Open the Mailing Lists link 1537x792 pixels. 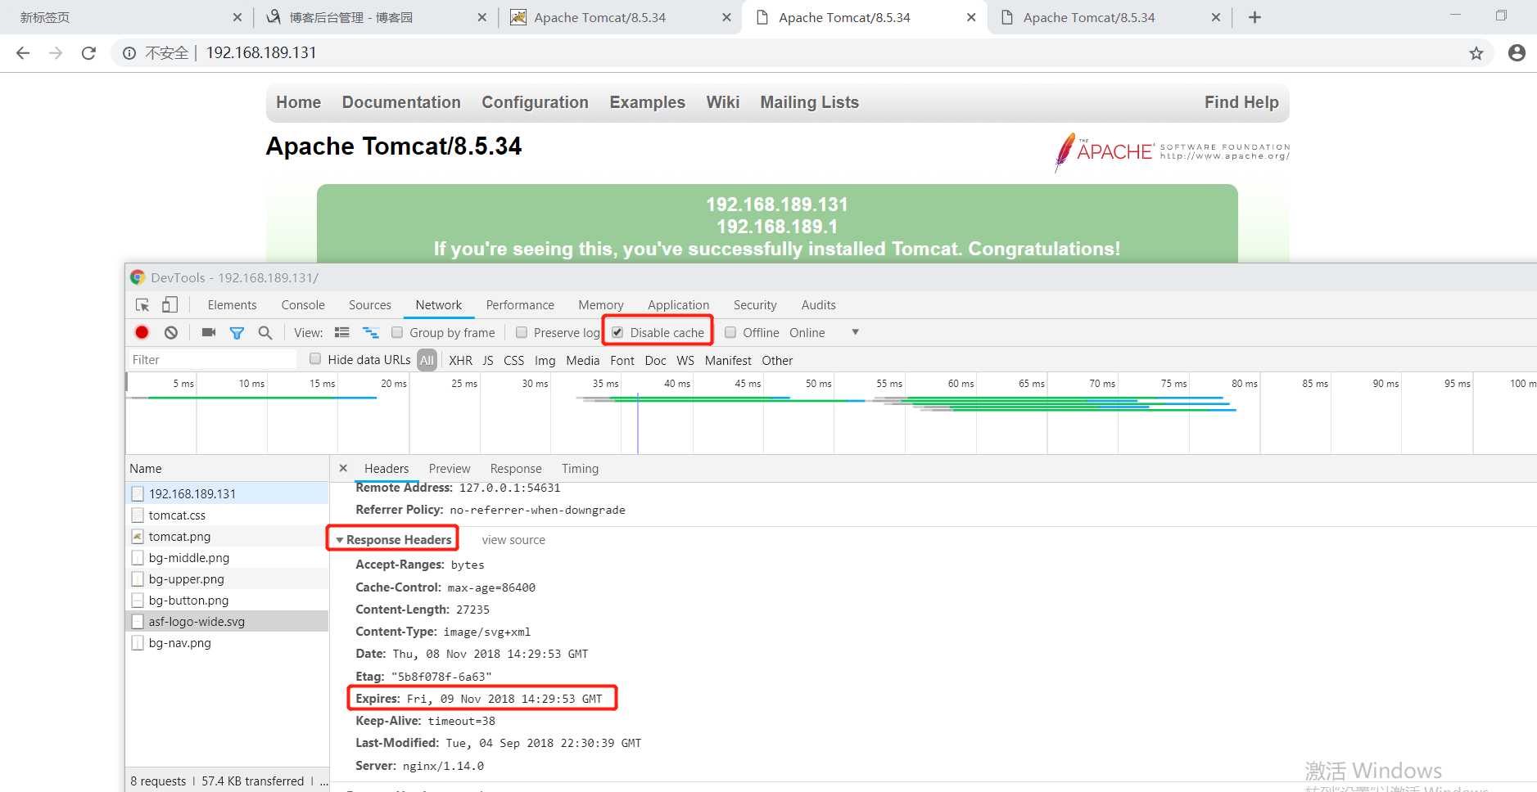809,102
